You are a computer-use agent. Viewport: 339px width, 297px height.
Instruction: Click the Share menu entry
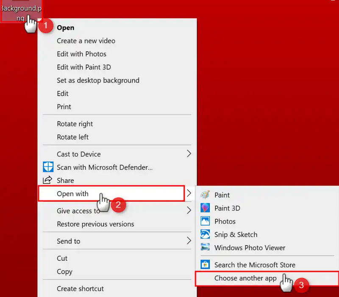pos(117,181)
